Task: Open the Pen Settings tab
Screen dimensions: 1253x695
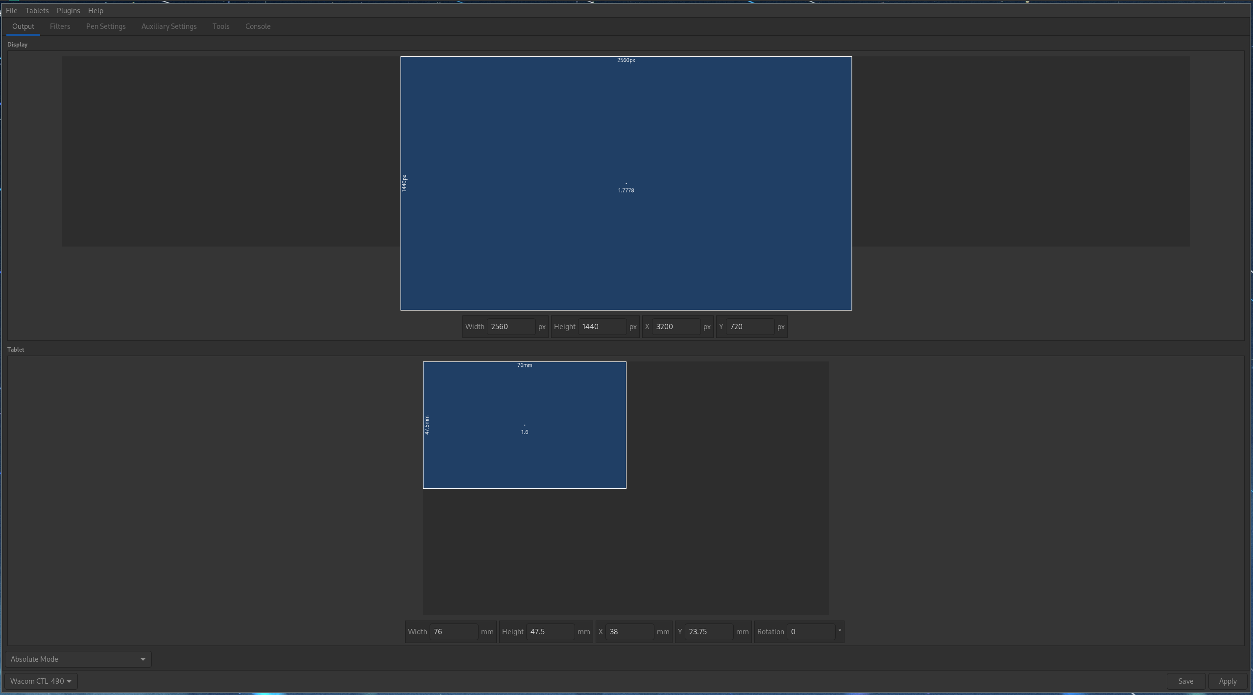Action: (x=106, y=26)
